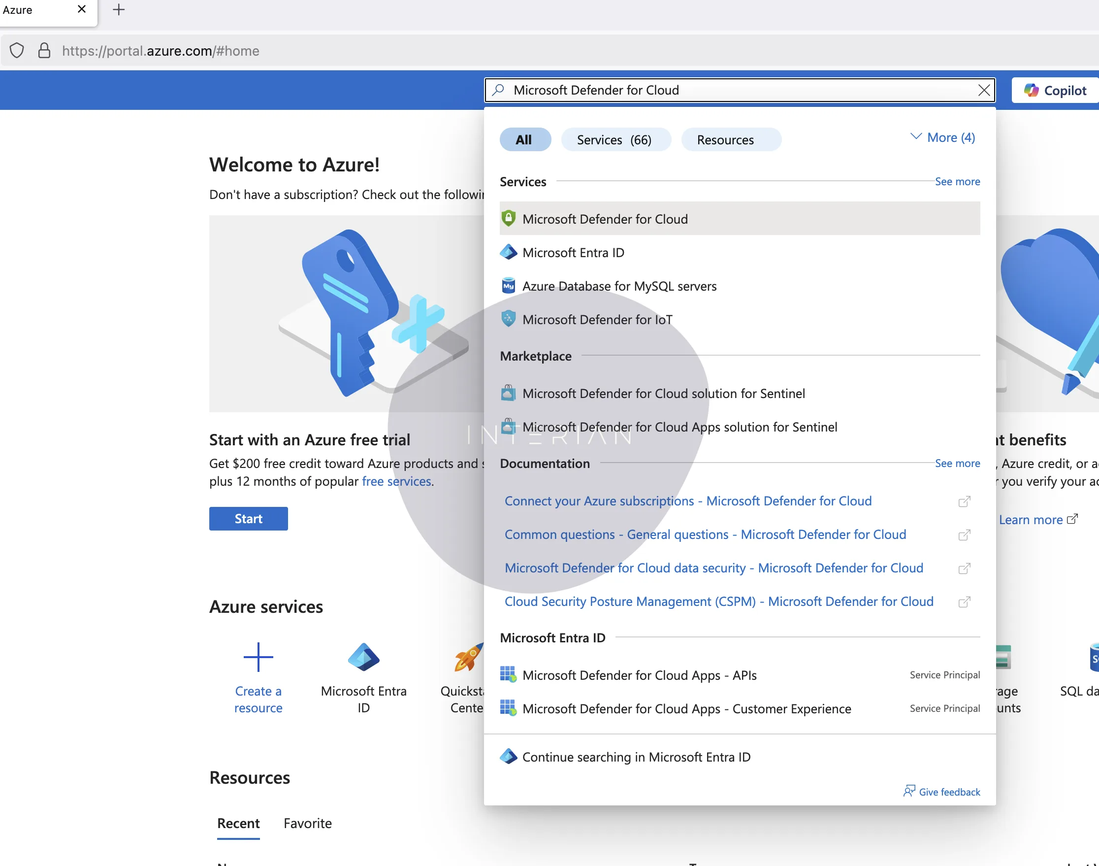Clear the search box with the X icon
Image resolution: width=1099 pixels, height=866 pixels.
pyautogui.click(x=983, y=90)
